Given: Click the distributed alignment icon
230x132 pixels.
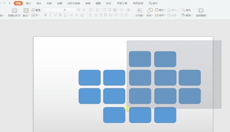Looking at the screenshot, I should (111, 15).
